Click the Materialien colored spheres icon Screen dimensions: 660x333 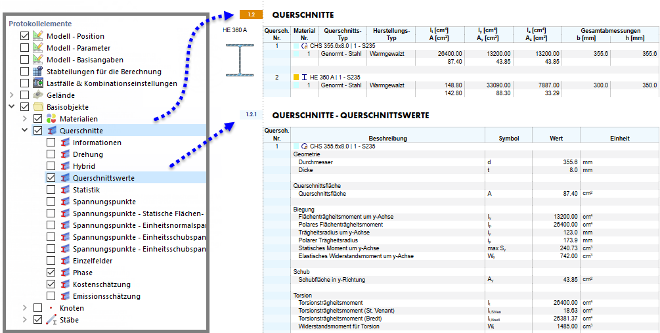pyautogui.click(x=51, y=119)
